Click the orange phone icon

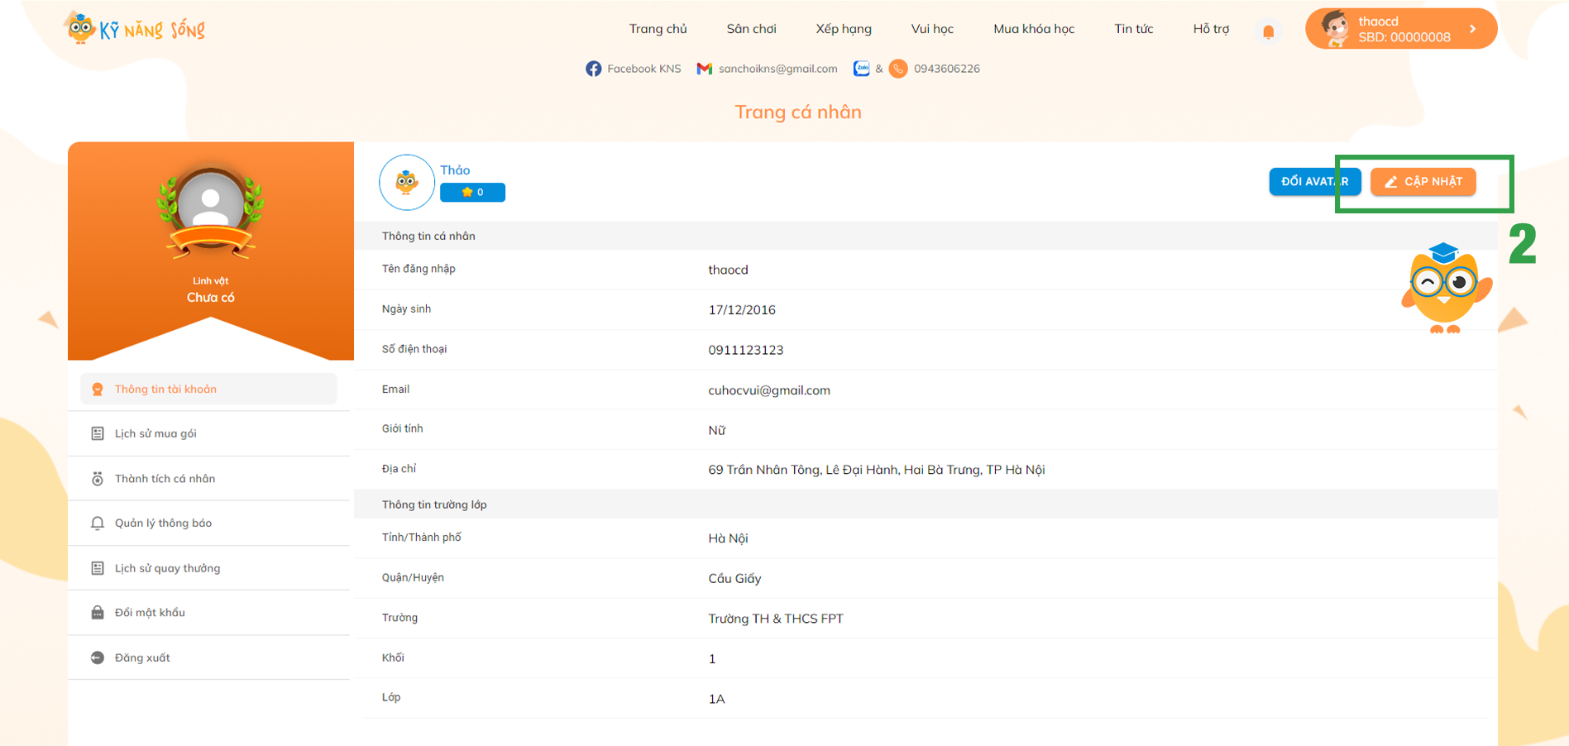[x=898, y=69]
